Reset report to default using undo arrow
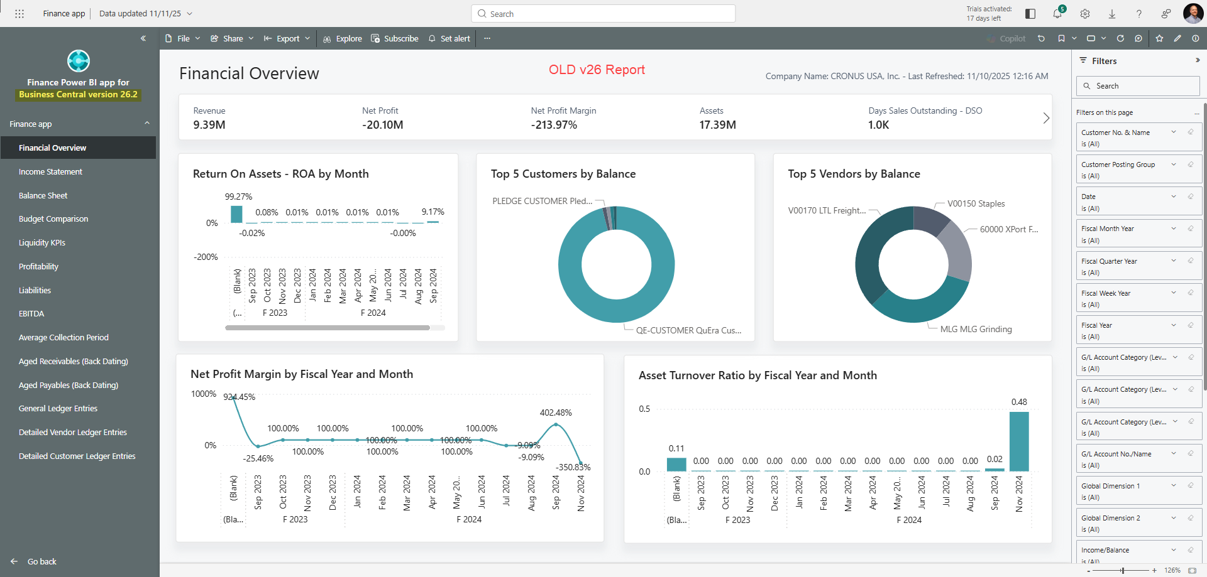This screenshot has height=577, width=1207. pyautogui.click(x=1041, y=38)
